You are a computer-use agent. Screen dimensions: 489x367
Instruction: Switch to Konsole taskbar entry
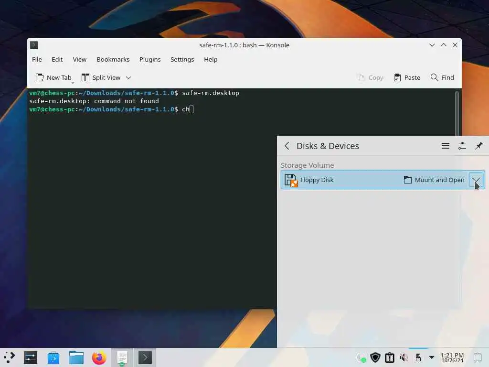[x=145, y=357]
